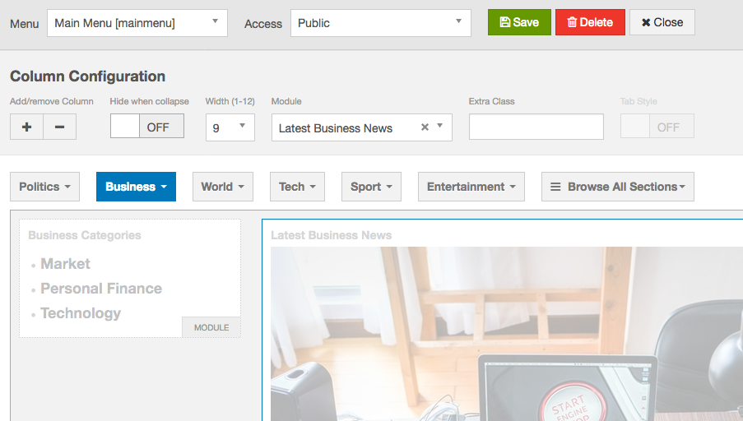The height and width of the screenshot is (421, 743).
Task: Add a column with the plus icon
Action: pos(26,127)
